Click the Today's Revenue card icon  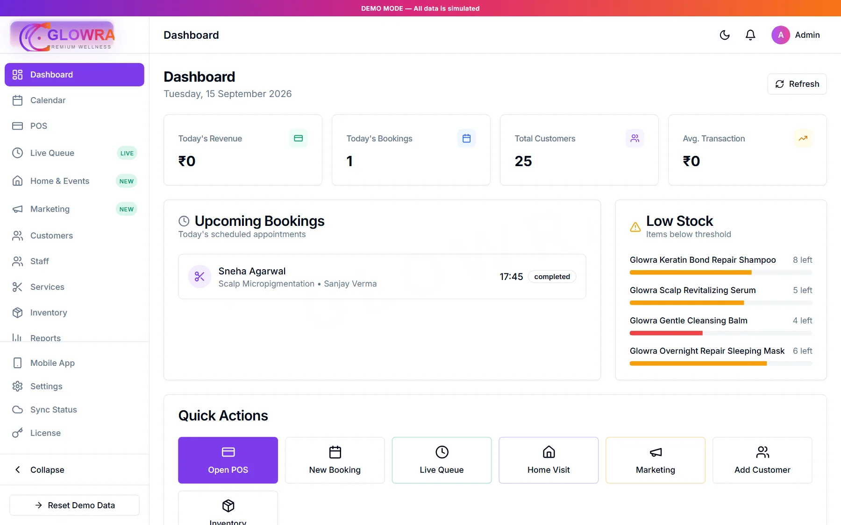coord(299,138)
